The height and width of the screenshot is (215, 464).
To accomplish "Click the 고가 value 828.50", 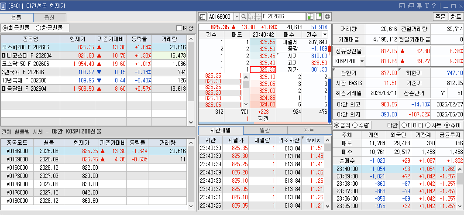I will 319,63.
